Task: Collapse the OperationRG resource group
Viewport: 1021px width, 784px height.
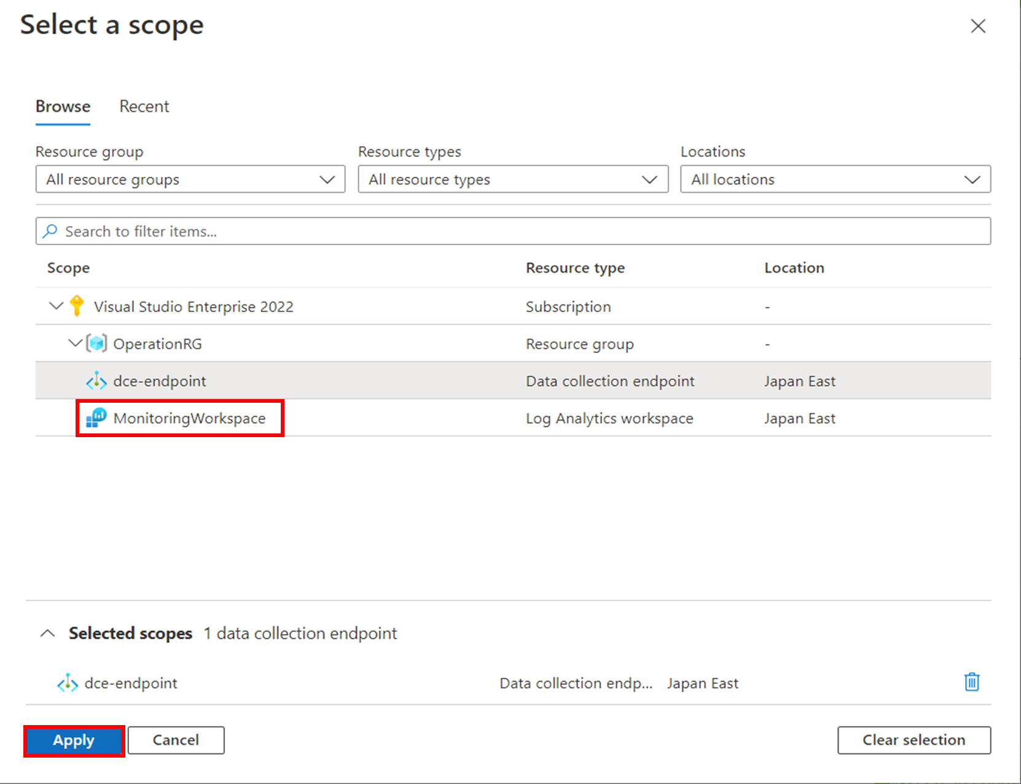Action: point(74,343)
